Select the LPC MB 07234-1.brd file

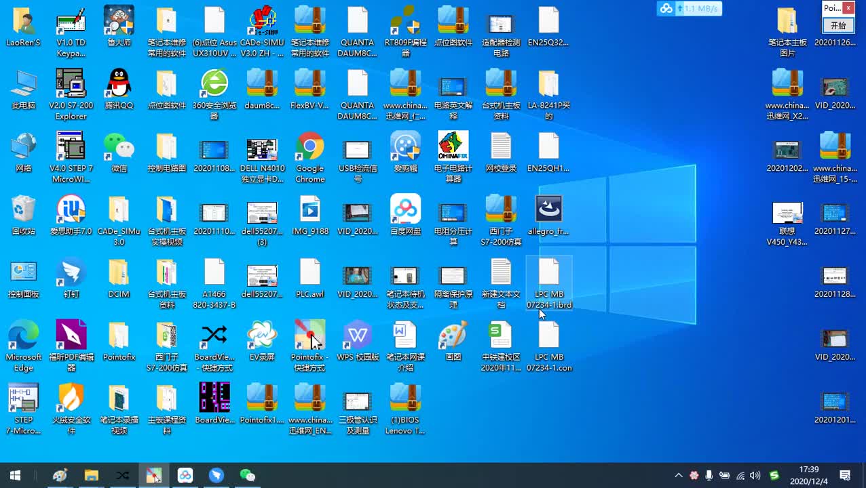549,284
